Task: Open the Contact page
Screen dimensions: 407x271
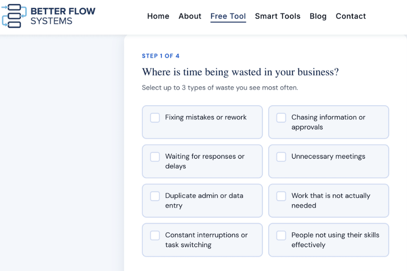Action: pos(350,16)
